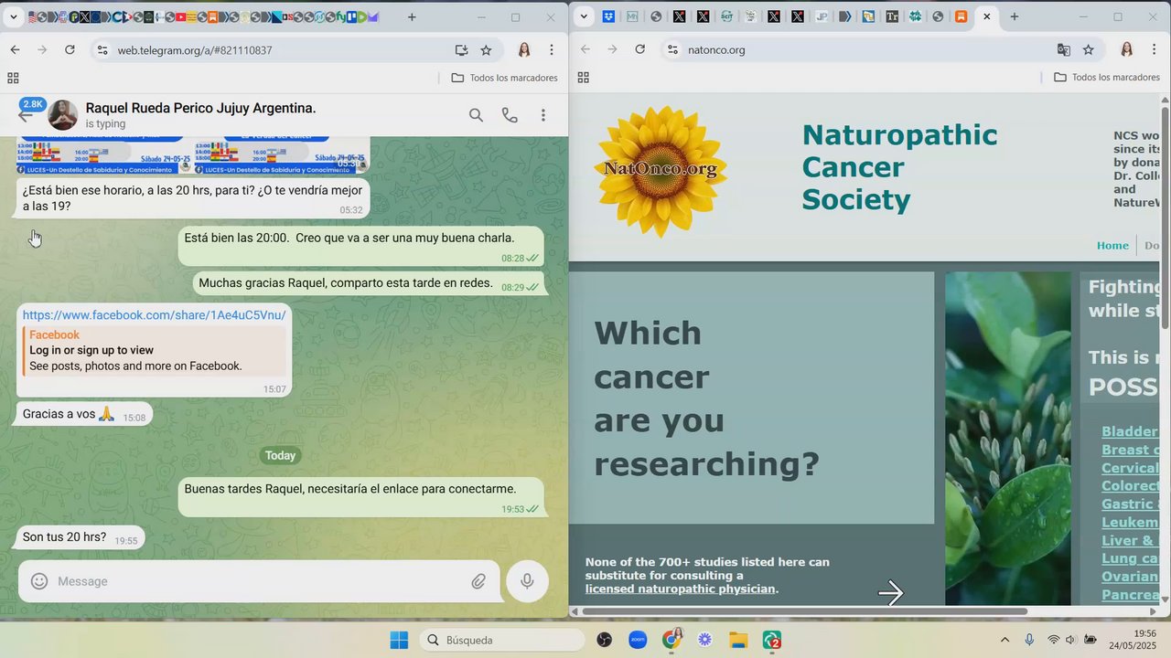Switch to the SciT tab in NatOnco window
The width and height of the screenshot is (1171, 658).
pos(726,16)
